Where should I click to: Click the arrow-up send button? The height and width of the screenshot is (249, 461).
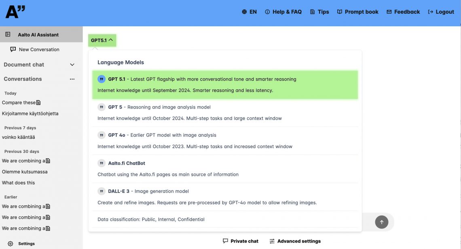coord(381,222)
